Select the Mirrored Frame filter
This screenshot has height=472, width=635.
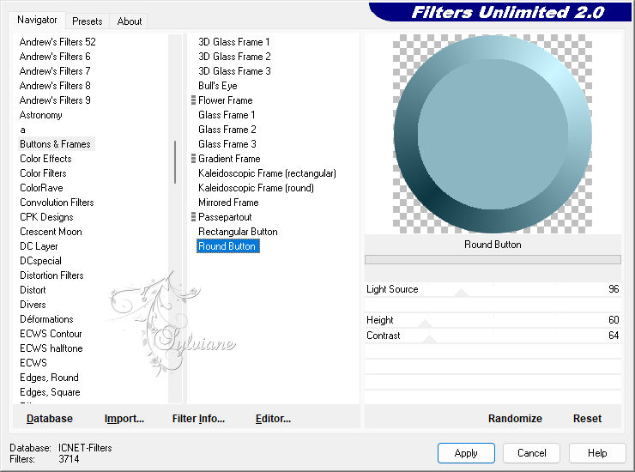(228, 203)
